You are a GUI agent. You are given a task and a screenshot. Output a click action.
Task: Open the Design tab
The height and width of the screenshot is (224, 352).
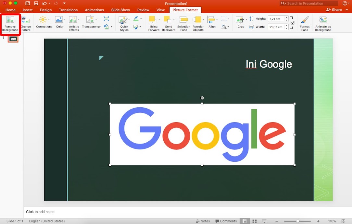click(x=46, y=10)
